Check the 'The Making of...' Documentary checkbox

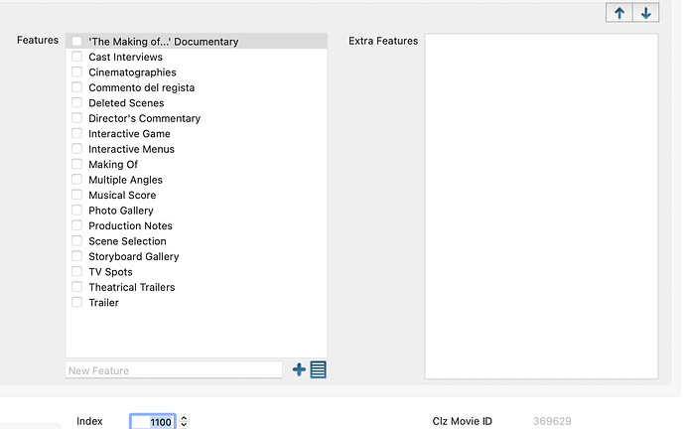tap(77, 42)
